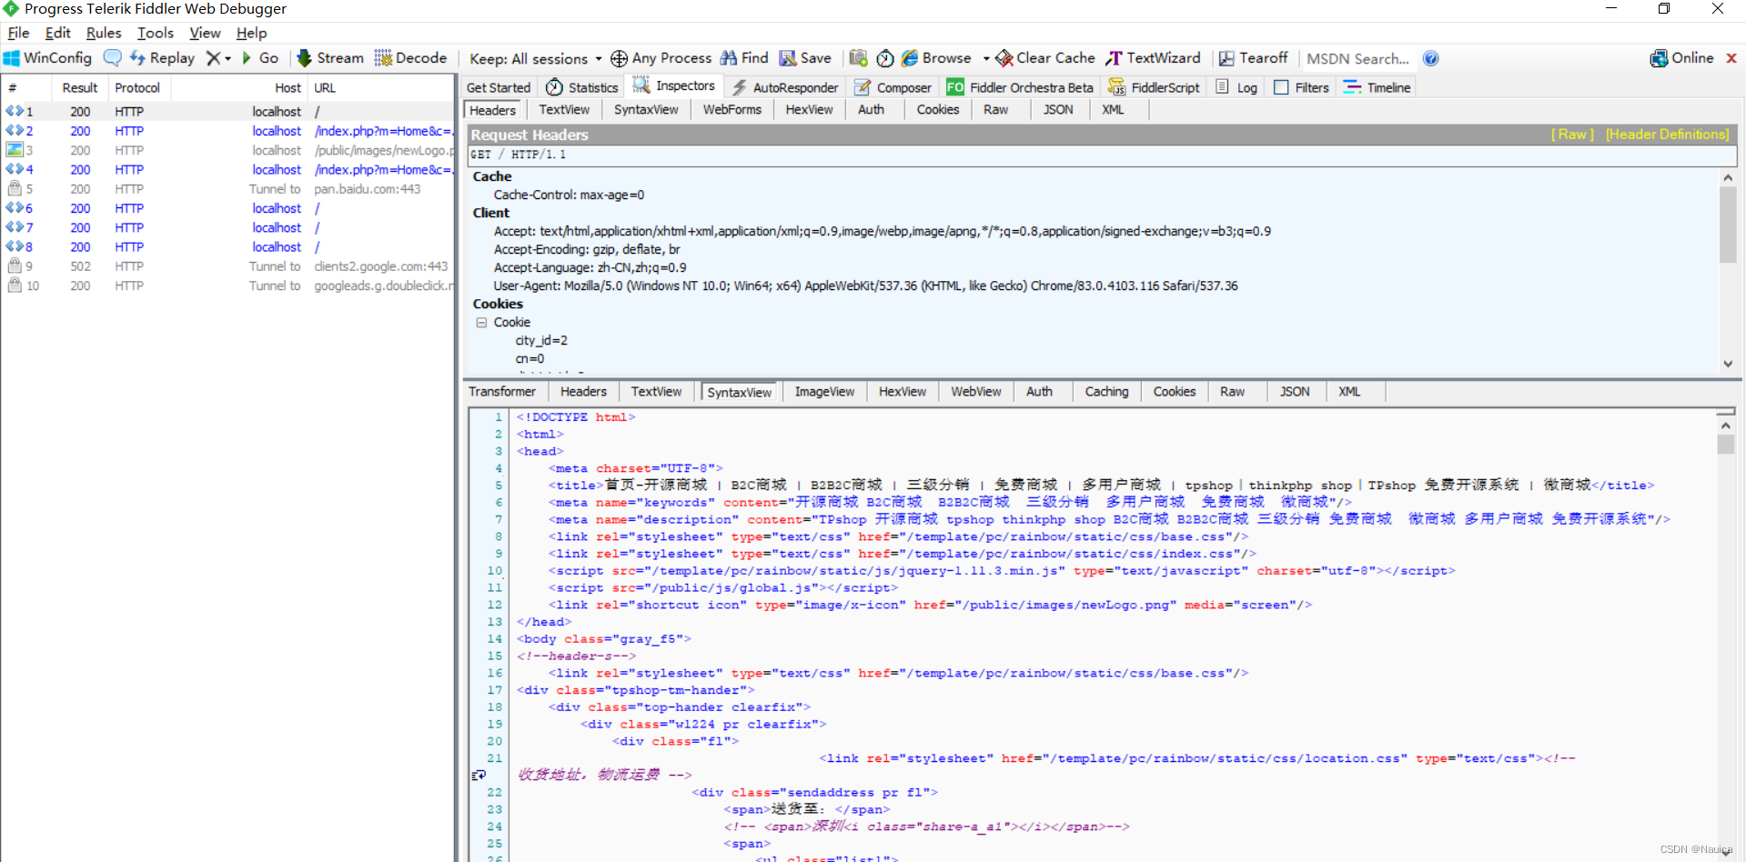Open the Edit menu
The image size is (1746, 862).
(57, 33)
